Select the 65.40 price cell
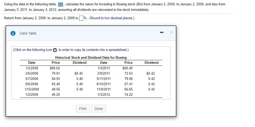Image resolution: width=255 pixels, height=127 pixels. [56, 84]
